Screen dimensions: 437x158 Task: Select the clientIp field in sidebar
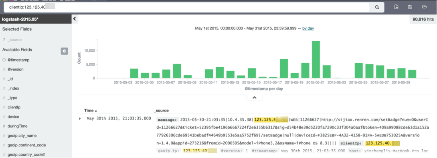coord(14,107)
